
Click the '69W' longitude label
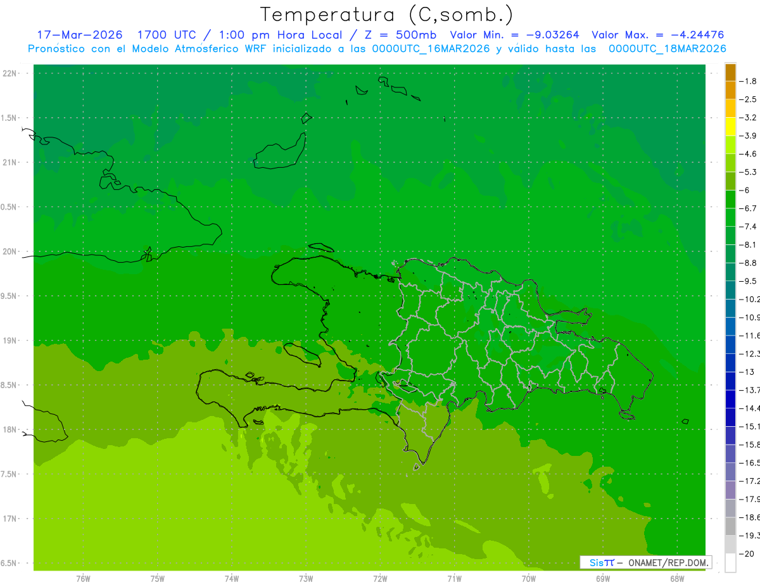click(603, 579)
